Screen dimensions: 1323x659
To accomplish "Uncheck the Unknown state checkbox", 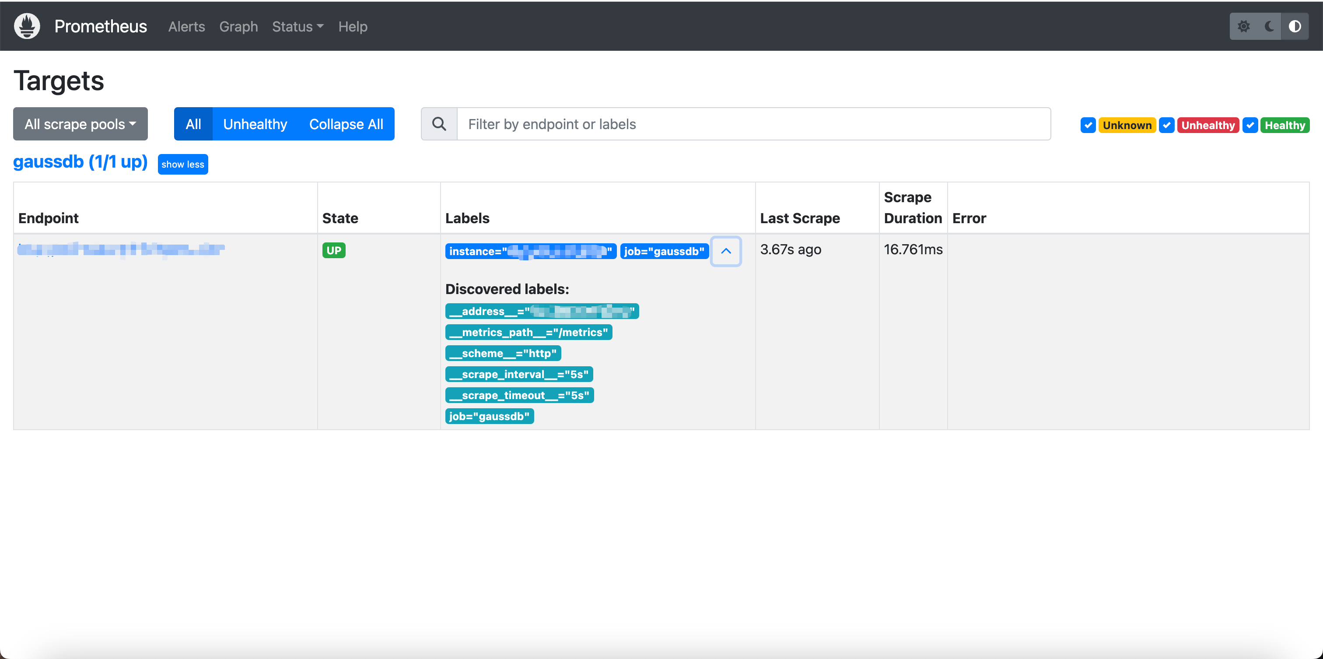I will click(x=1088, y=125).
